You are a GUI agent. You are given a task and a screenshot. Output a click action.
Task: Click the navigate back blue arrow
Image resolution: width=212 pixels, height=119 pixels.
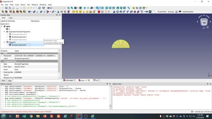[x=85, y=8]
